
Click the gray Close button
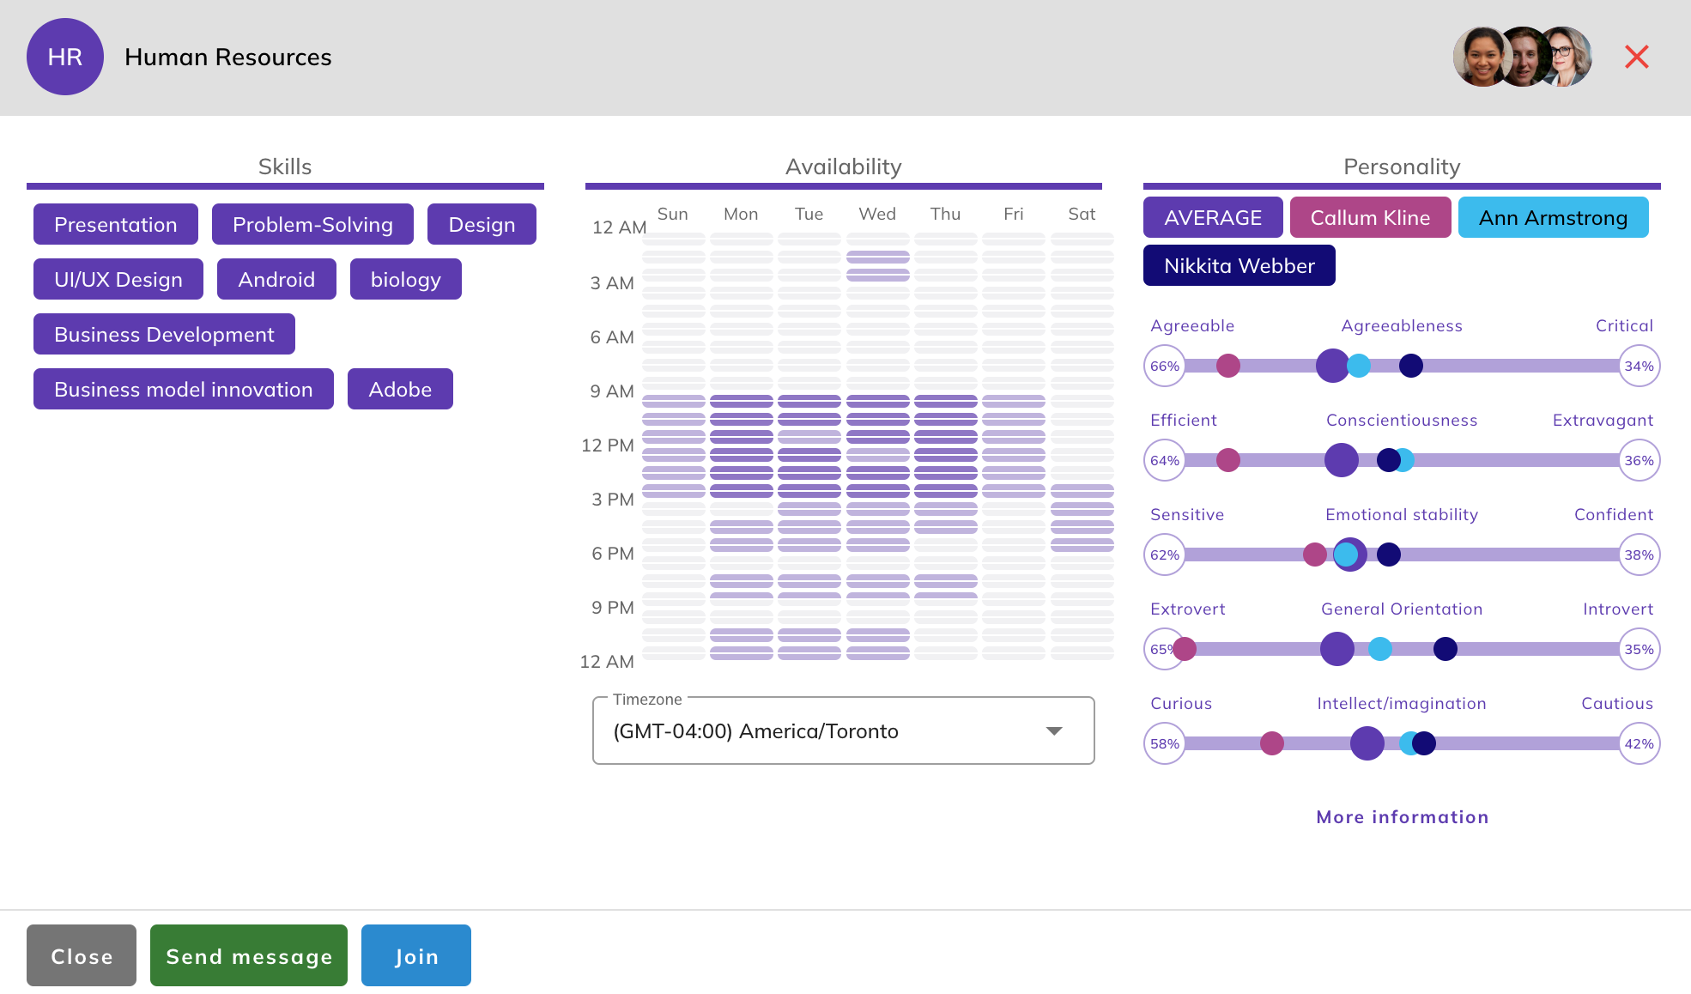(x=82, y=956)
